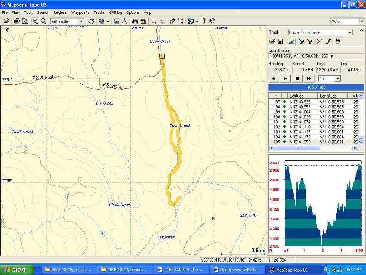
Task: Select the Zoom In magnifier tool
Action: point(35,21)
